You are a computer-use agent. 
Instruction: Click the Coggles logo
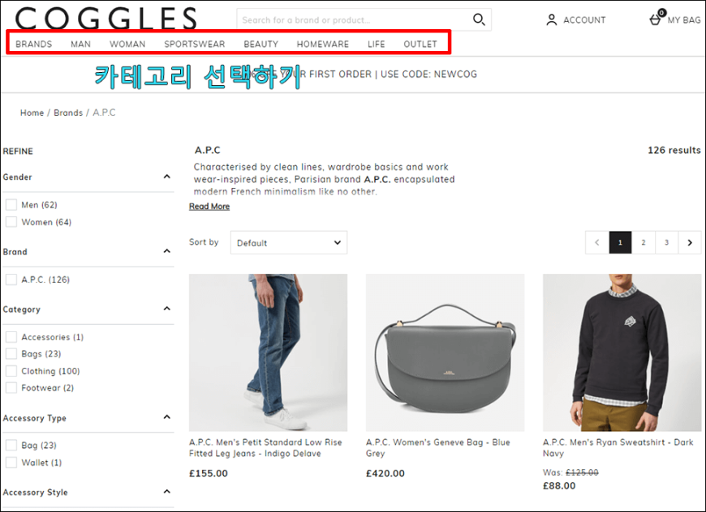point(105,18)
